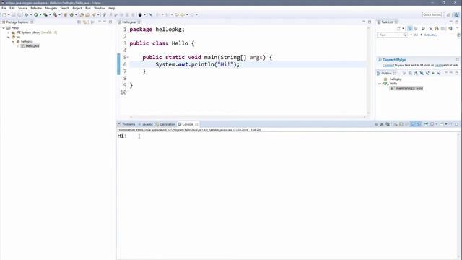The height and width of the screenshot is (260, 462).
Task: Toggle Show Console on standard error
Action: pyautogui.click(x=419, y=124)
